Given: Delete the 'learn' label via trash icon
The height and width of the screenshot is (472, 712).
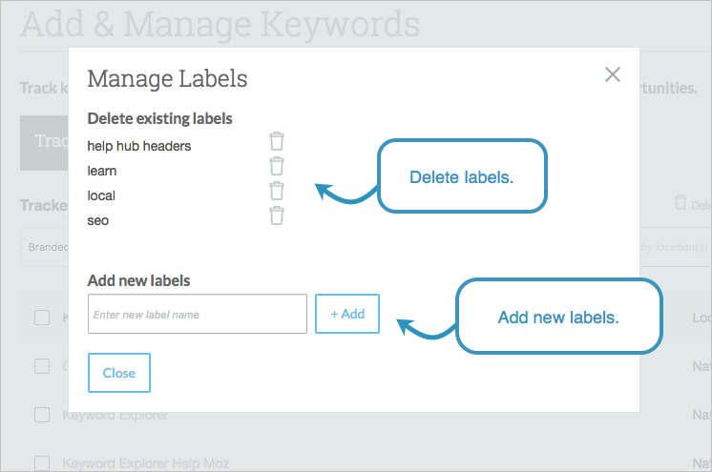Looking at the screenshot, I should click(277, 166).
